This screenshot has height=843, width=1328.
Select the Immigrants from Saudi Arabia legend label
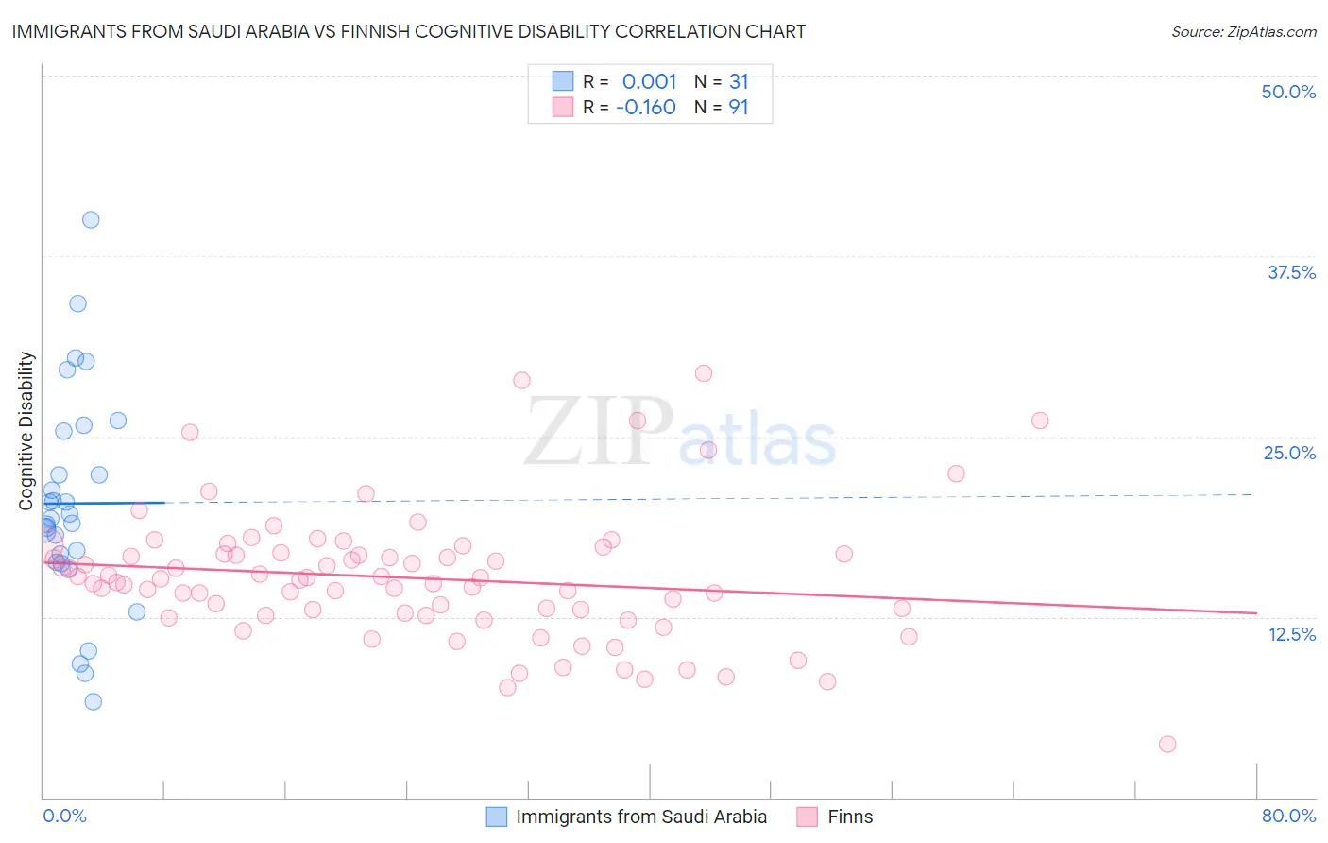coord(641,817)
